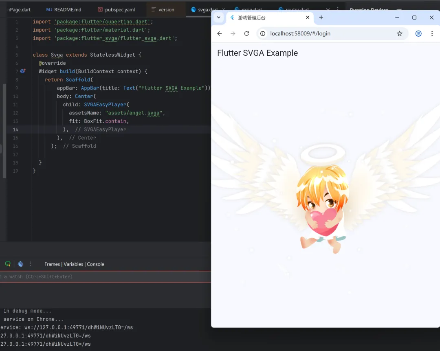The height and width of the screenshot is (351, 440).
Task: Open Chrome three-dot menu
Action: coord(432,34)
